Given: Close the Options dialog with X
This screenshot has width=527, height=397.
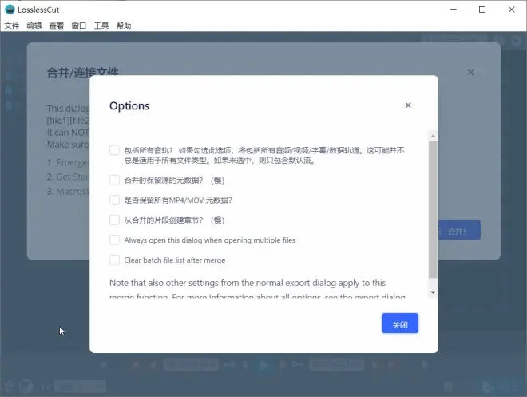Looking at the screenshot, I should (408, 105).
